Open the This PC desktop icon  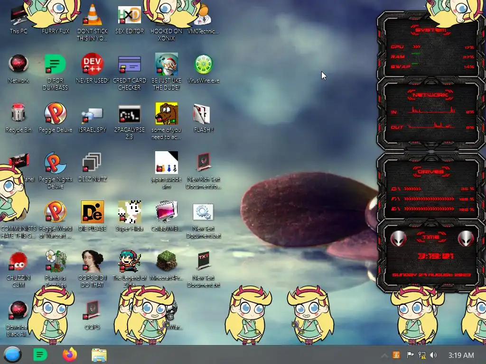pyautogui.click(x=19, y=20)
